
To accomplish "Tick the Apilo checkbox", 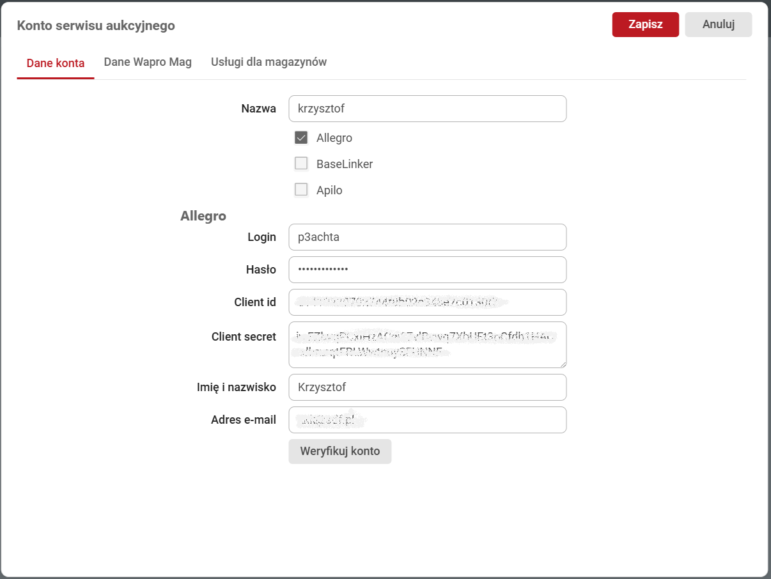I will (301, 190).
